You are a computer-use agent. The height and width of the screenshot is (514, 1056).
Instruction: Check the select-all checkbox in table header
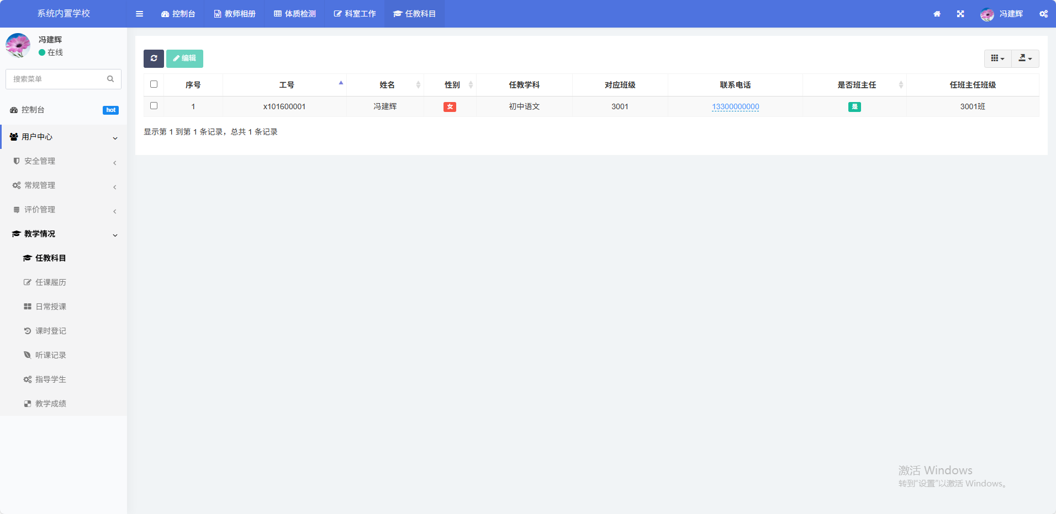tap(154, 84)
